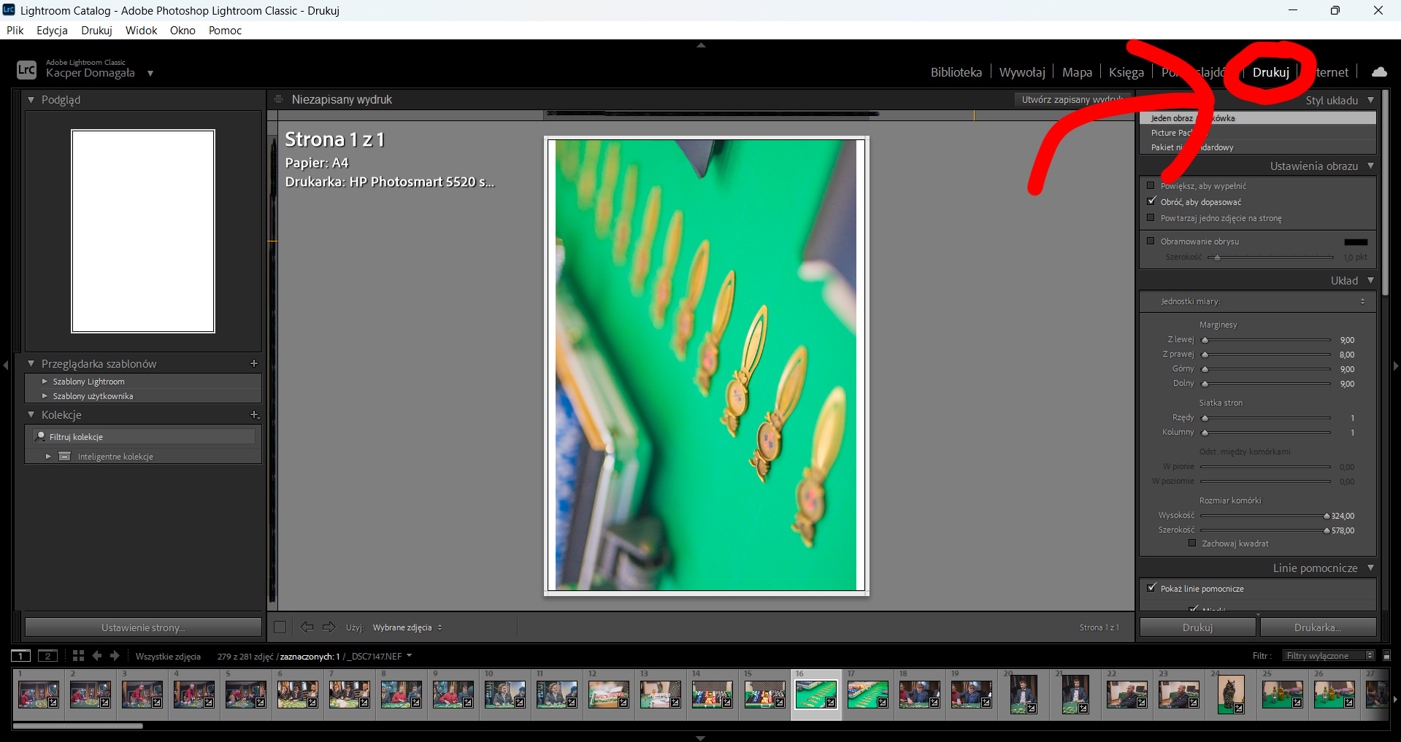Click the Drukarka button

1318,627
